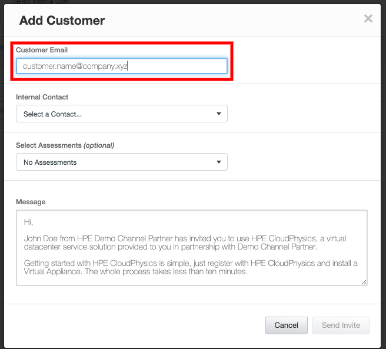Click the Customer Email label
The image size is (386, 349).
pos(42,50)
